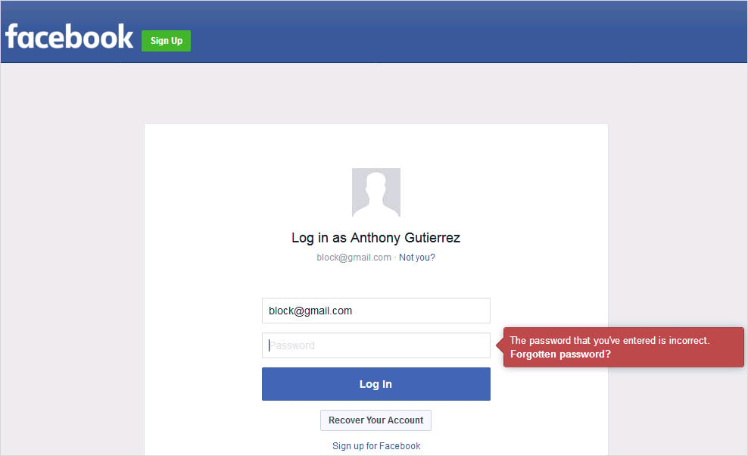Viewport: 748px width, 456px height.
Task: Click into the Password field
Action: (x=376, y=345)
